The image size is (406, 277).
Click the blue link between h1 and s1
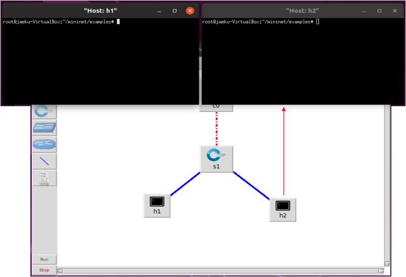pos(185,183)
